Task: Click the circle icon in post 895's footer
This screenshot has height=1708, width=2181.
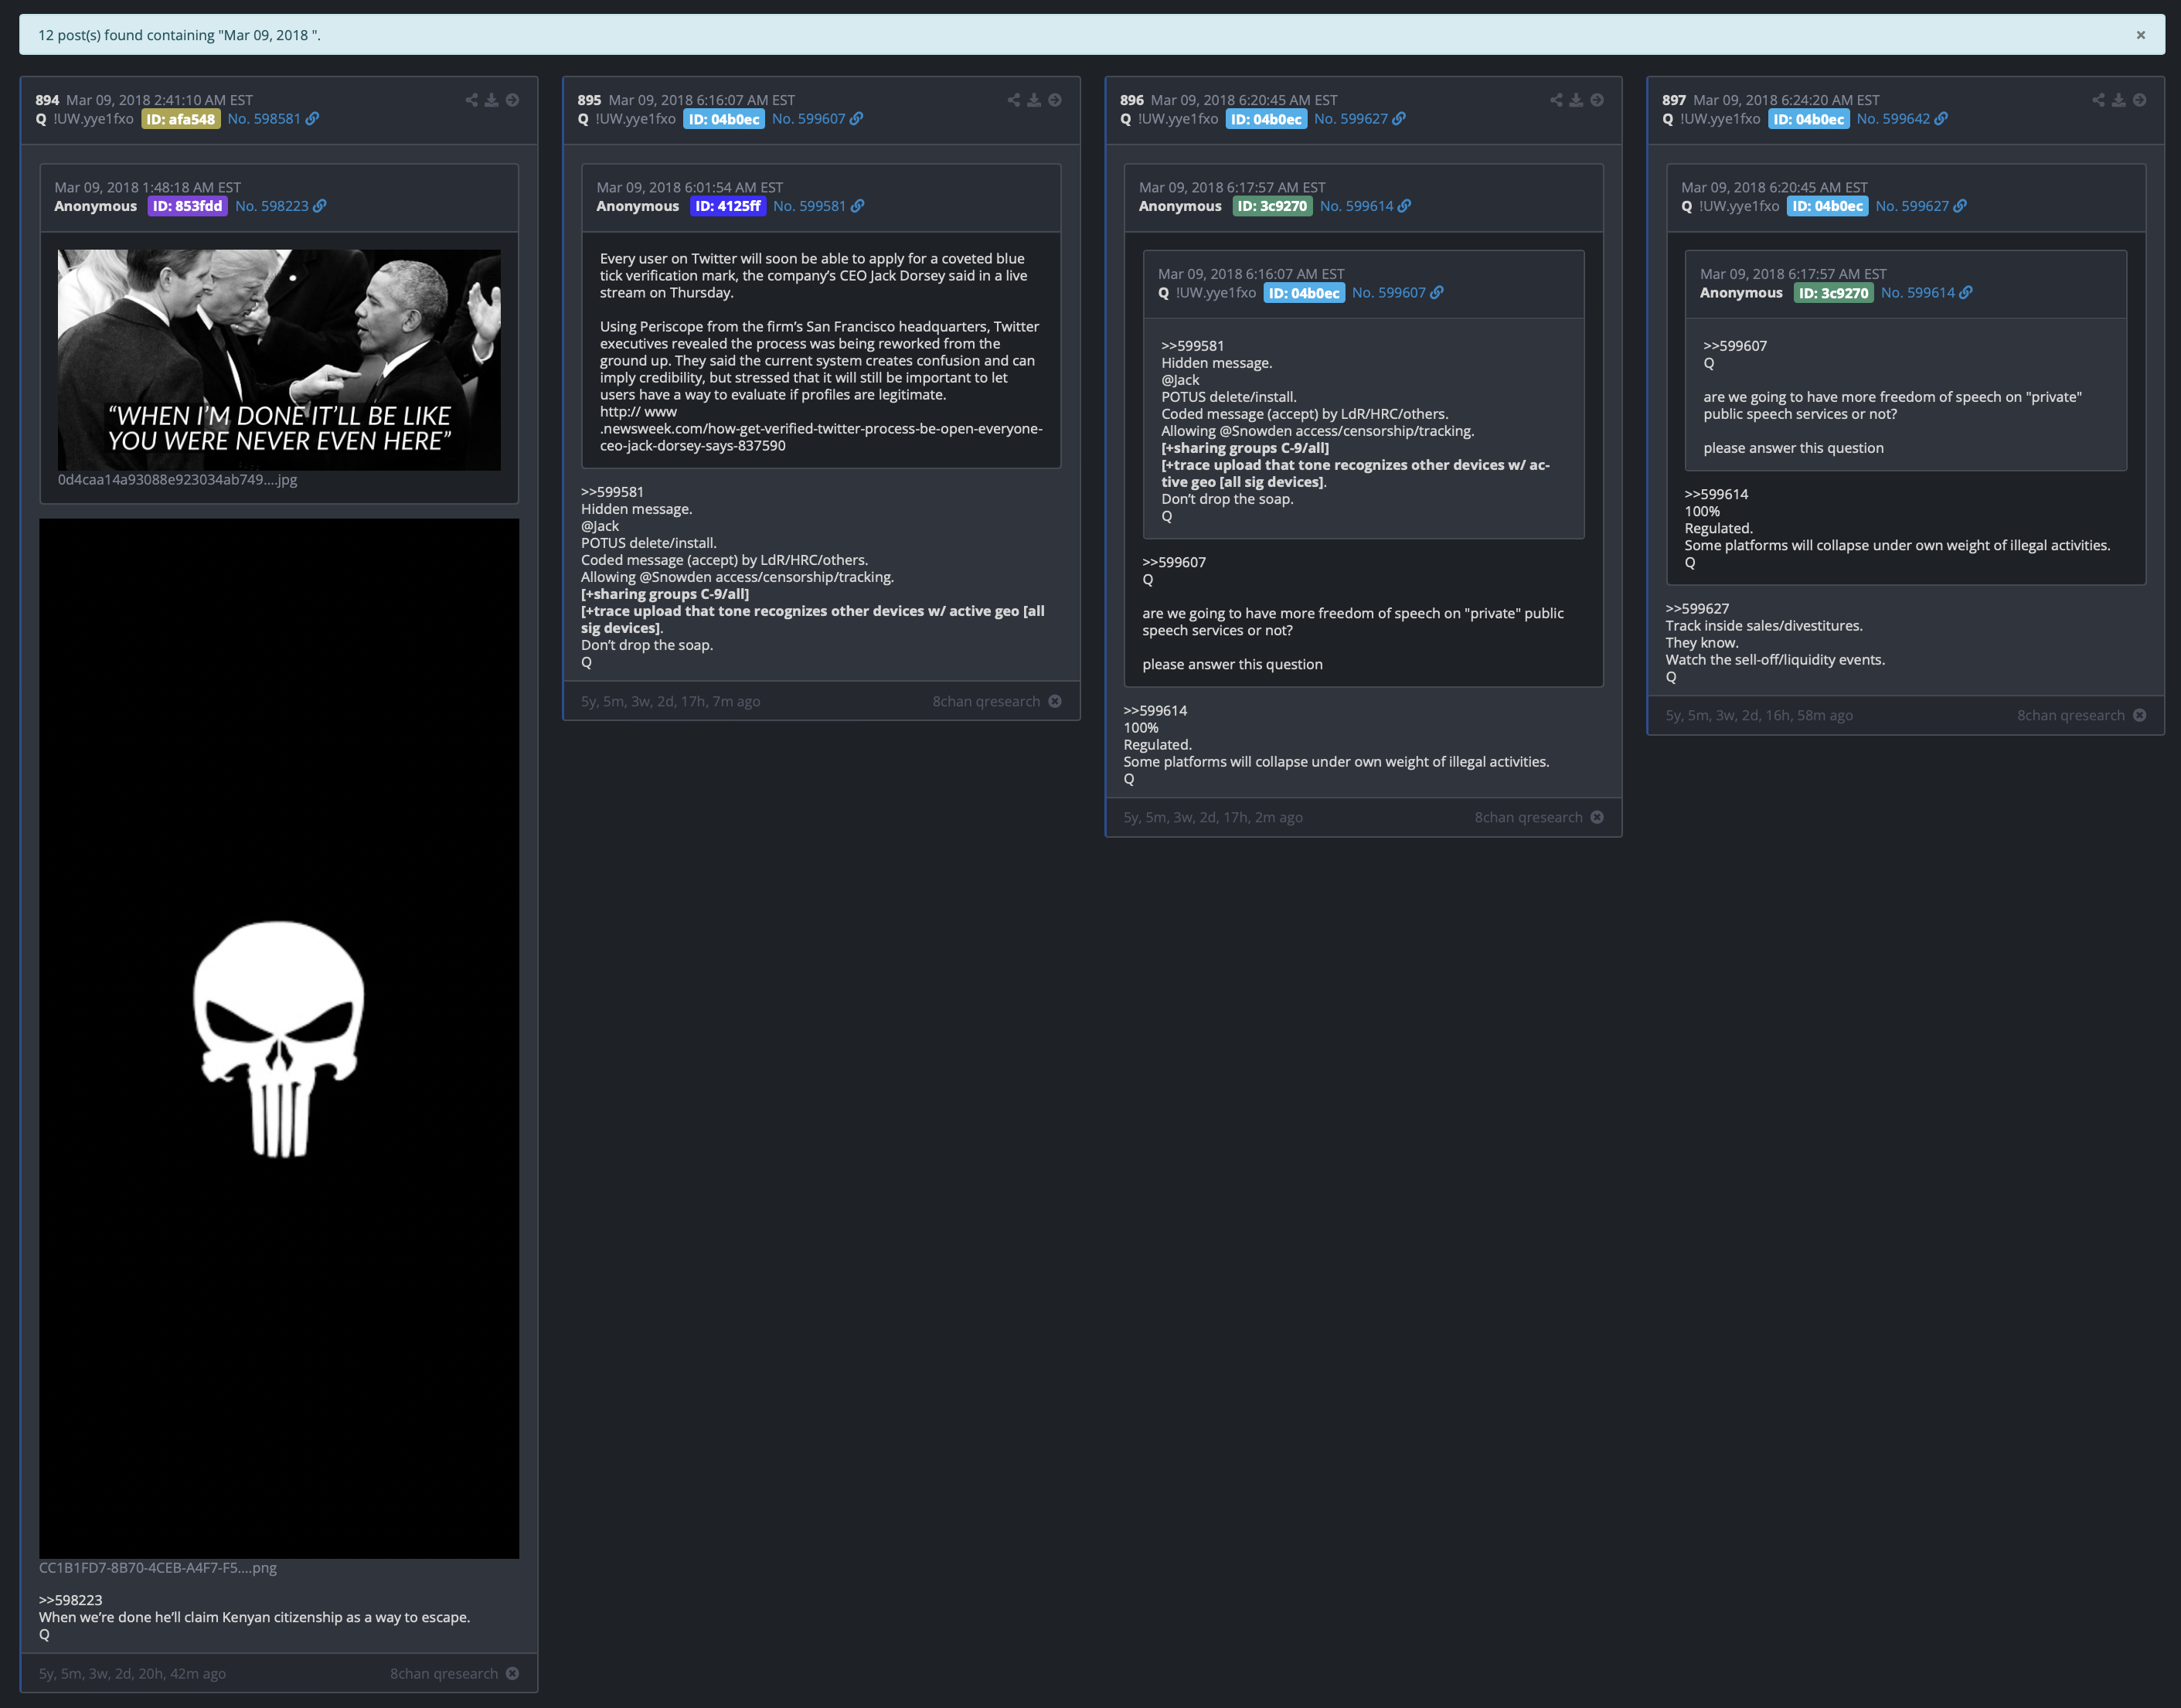Action: click(1055, 701)
